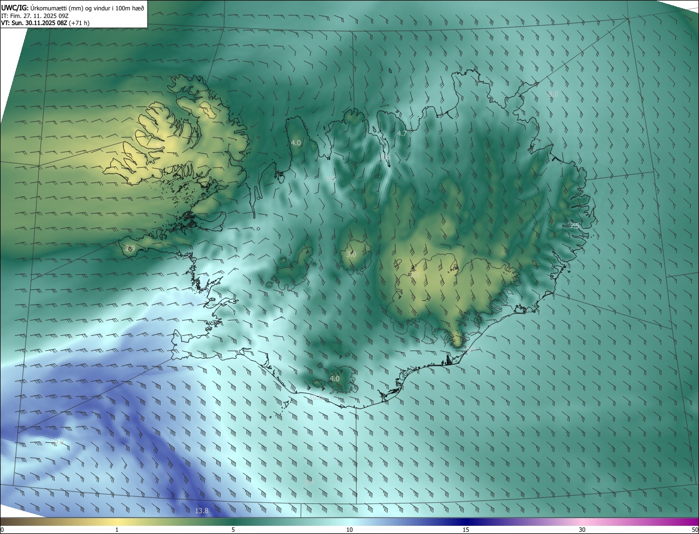Click the "1" tick on the colorbar
The height and width of the screenshot is (534, 699).
pos(117,530)
